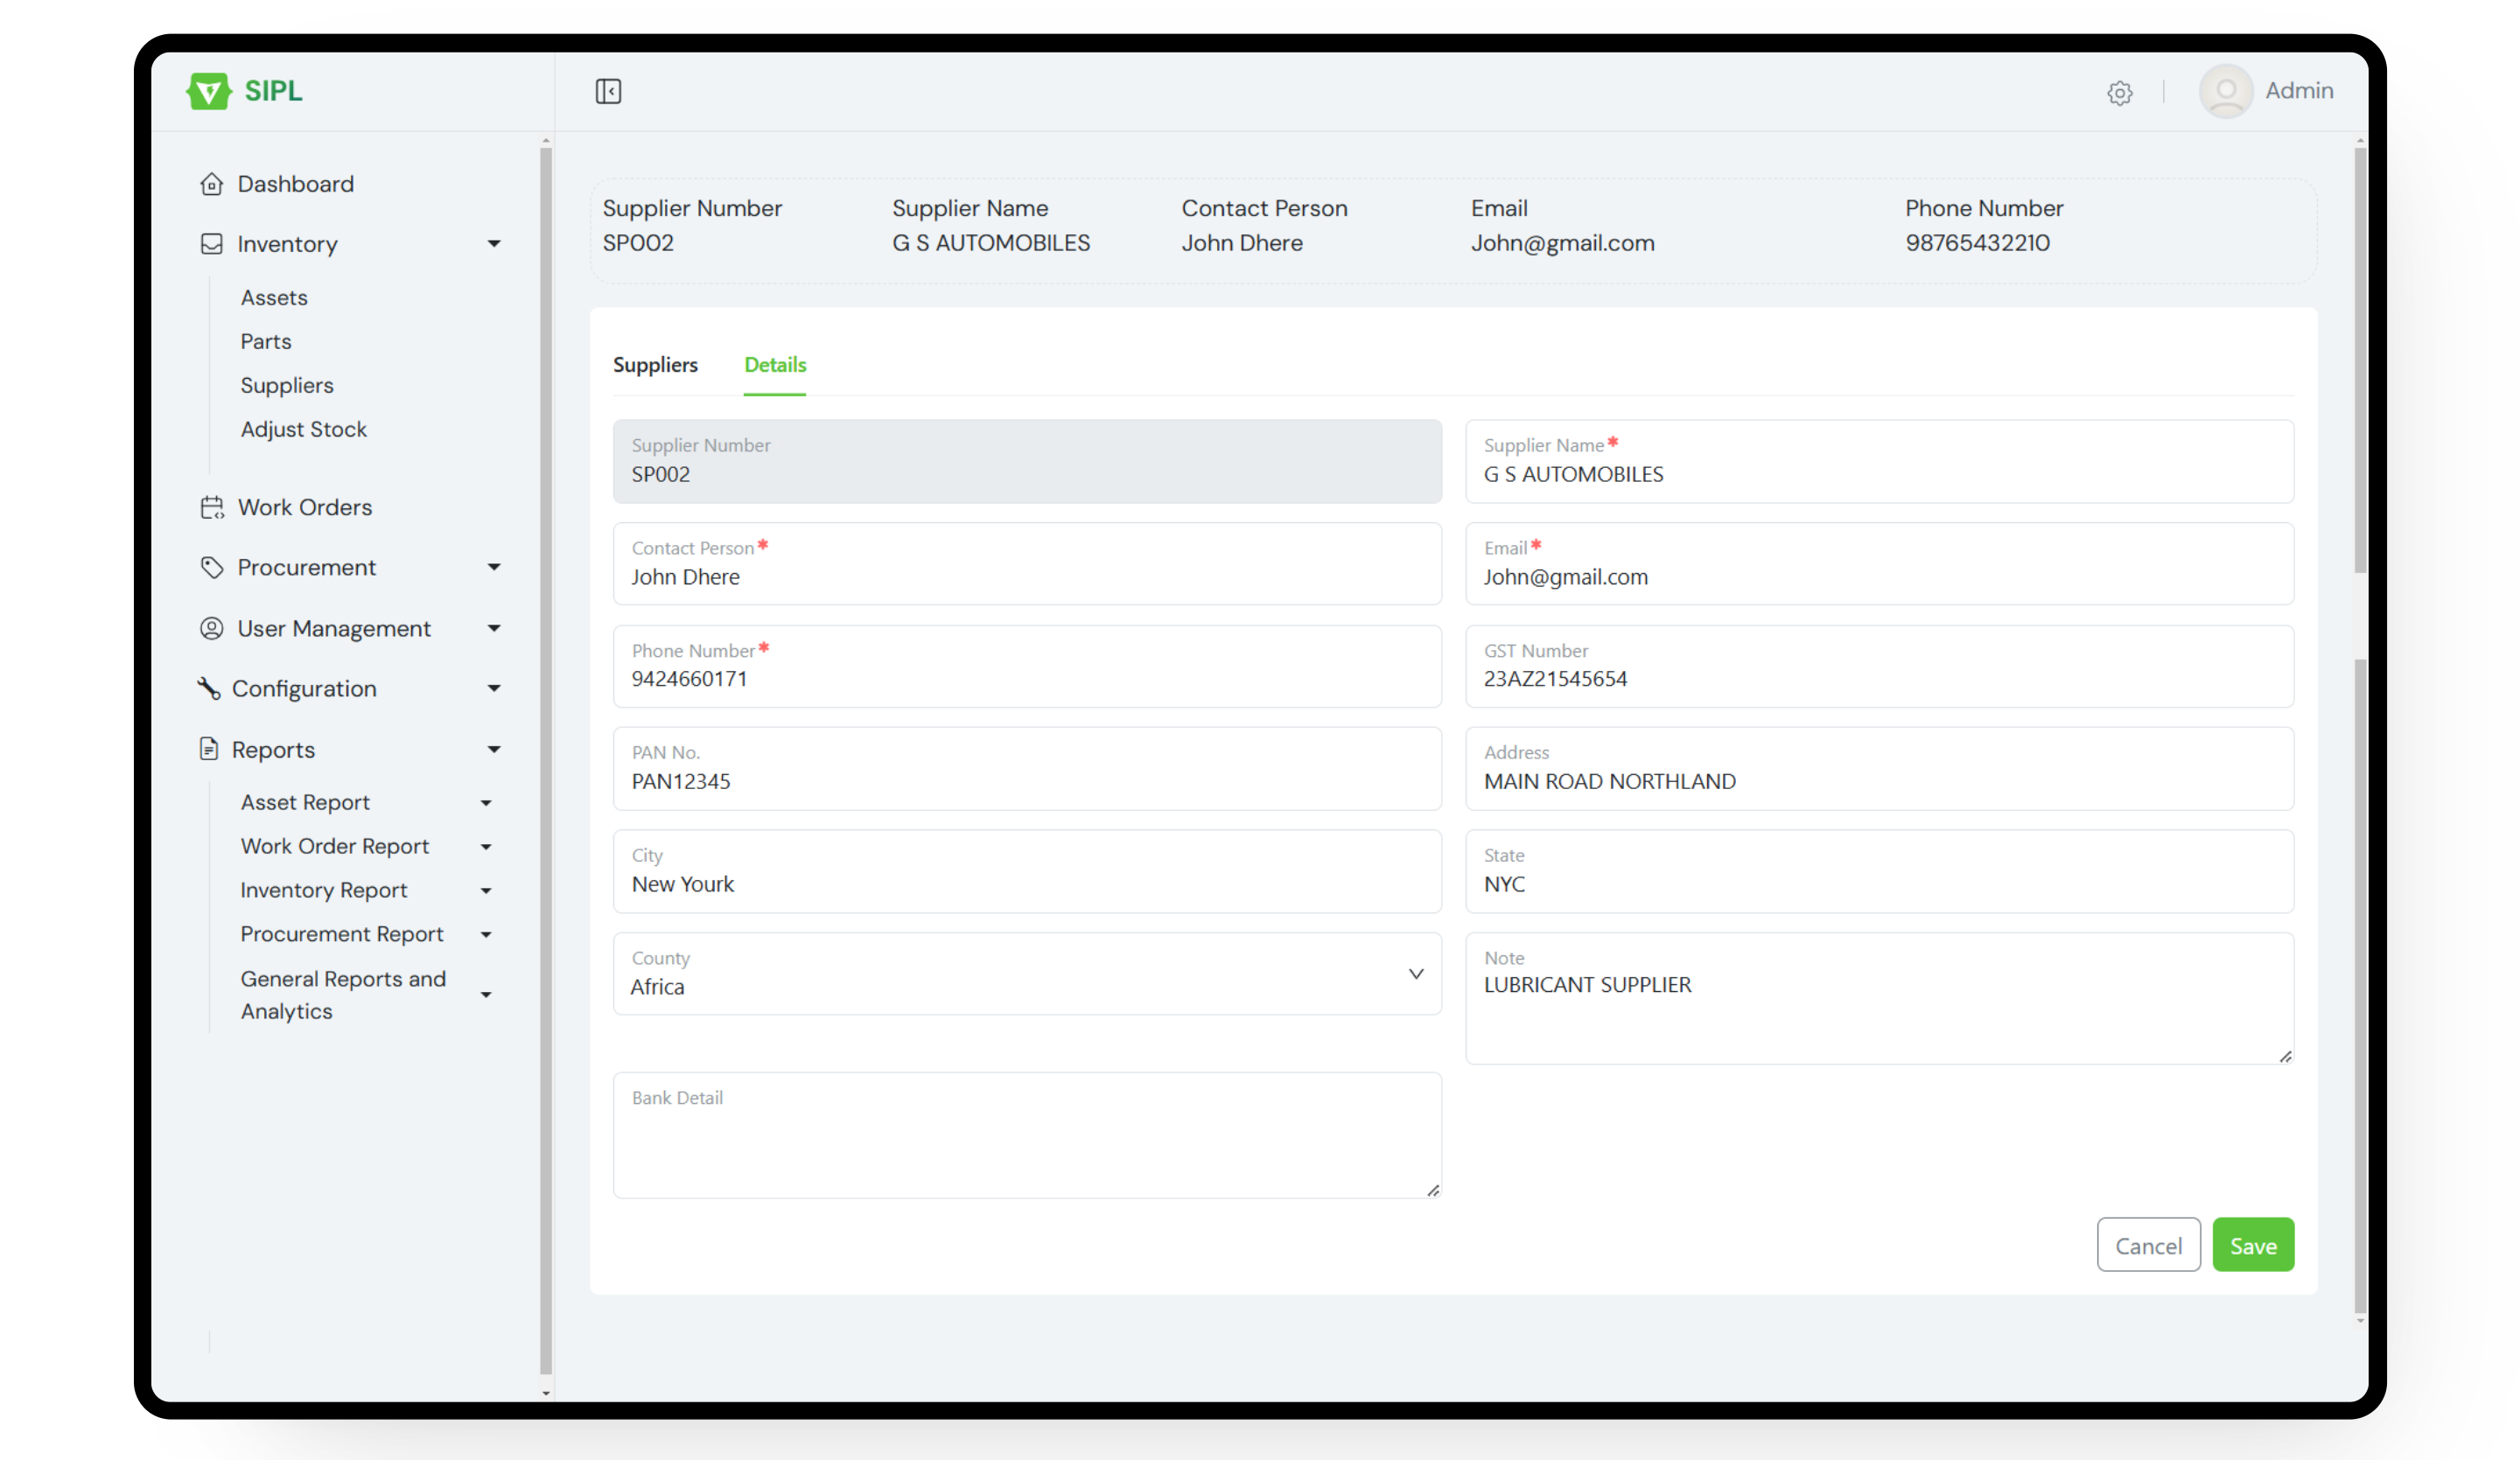Click the Dashboard home icon

tap(211, 183)
